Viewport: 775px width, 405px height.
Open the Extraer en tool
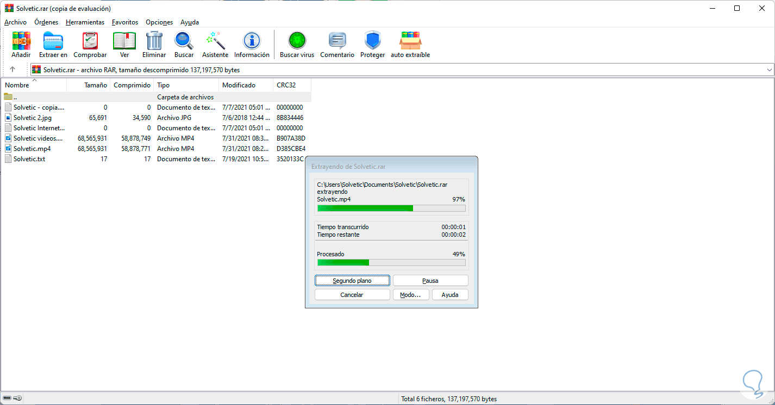coord(53,41)
